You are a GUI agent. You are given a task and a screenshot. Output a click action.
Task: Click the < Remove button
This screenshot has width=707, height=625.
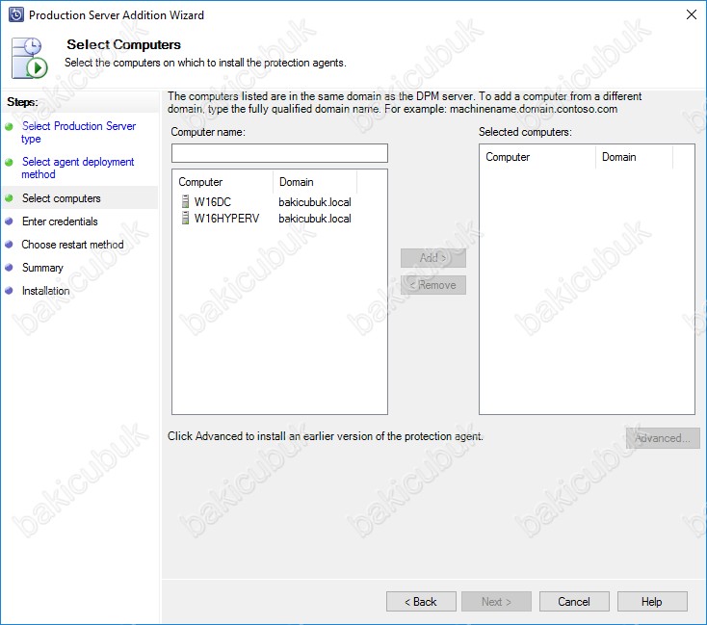[433, 285]
